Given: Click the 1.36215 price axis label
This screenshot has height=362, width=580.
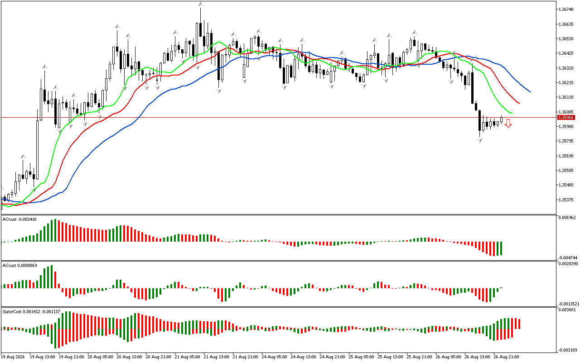Looking at the screenshot, I should click(566, 83).
